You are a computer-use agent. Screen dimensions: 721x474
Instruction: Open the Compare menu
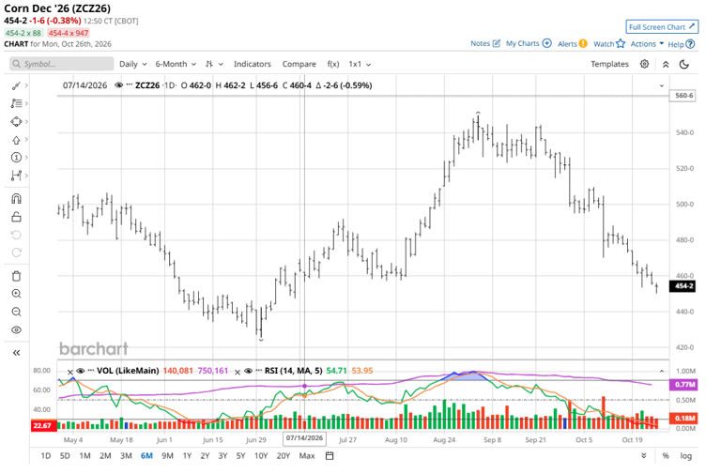coord(299,64)
